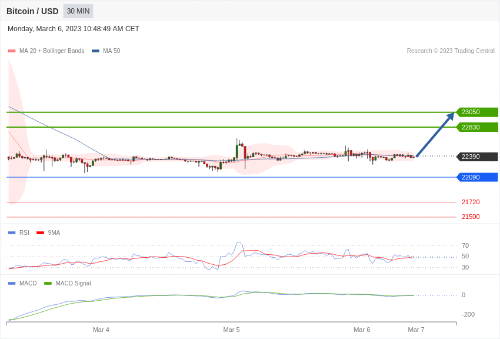Click the 21500 red support label

(x=470, y=217)
